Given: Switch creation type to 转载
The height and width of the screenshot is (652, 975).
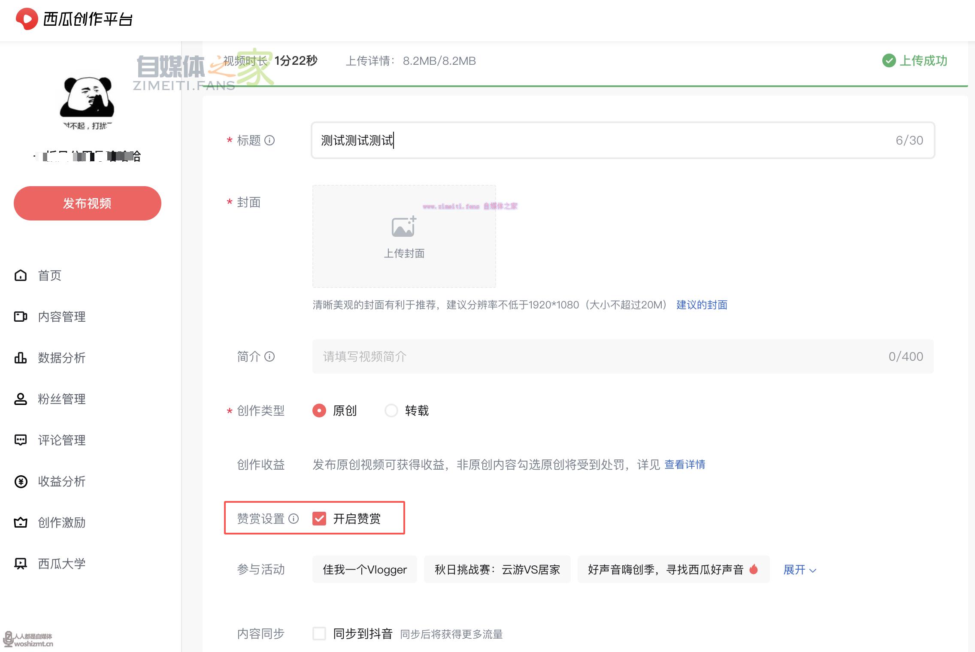Looking at the screenshot, I should [391, 411].
